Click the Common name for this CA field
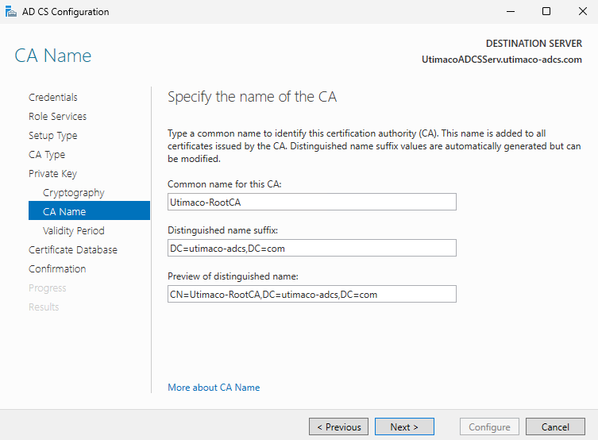The height and width of the screenshot is (440, 598). pos(311,203)
